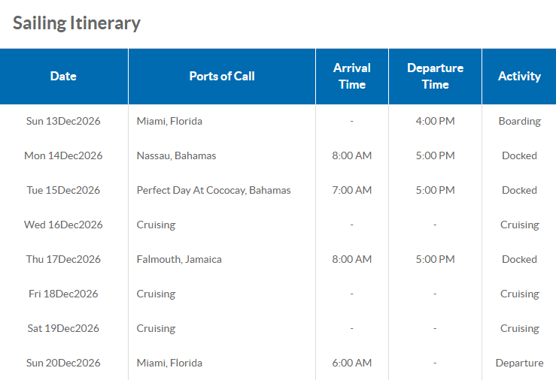Click Miami, Florida in the first row
This screenshot has height=380, width=556.
[x=169, y=121]
